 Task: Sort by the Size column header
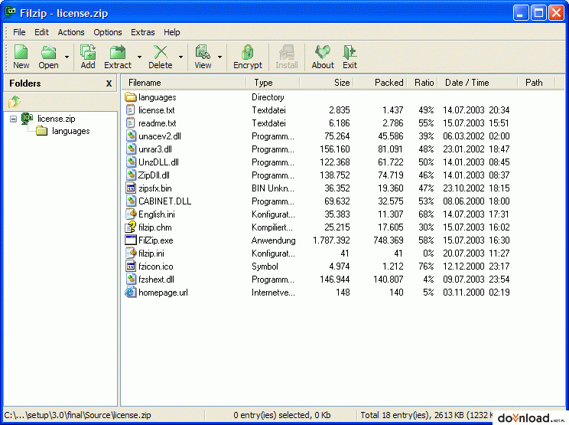[x=327, y=83]
